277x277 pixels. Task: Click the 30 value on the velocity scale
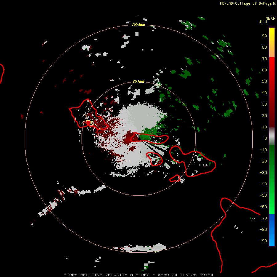(264, 104)
